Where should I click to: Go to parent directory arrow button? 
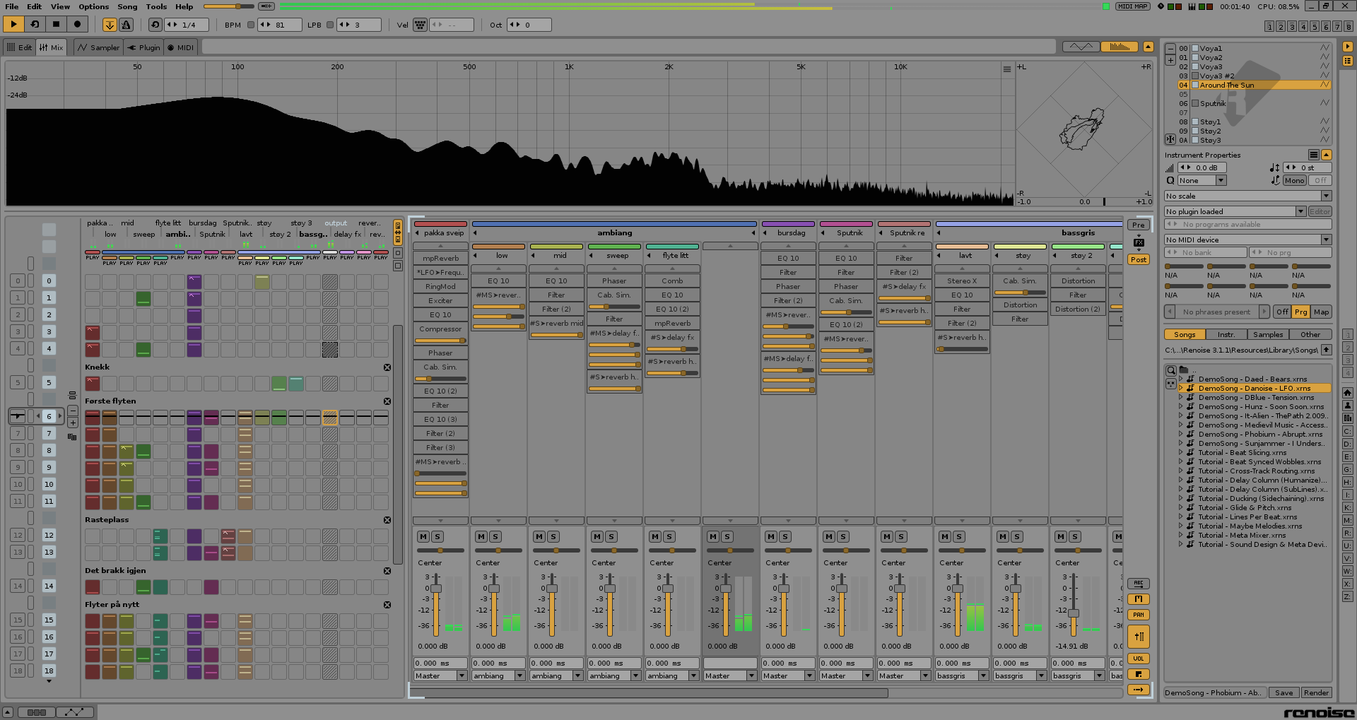click(x=1327, y=350)
